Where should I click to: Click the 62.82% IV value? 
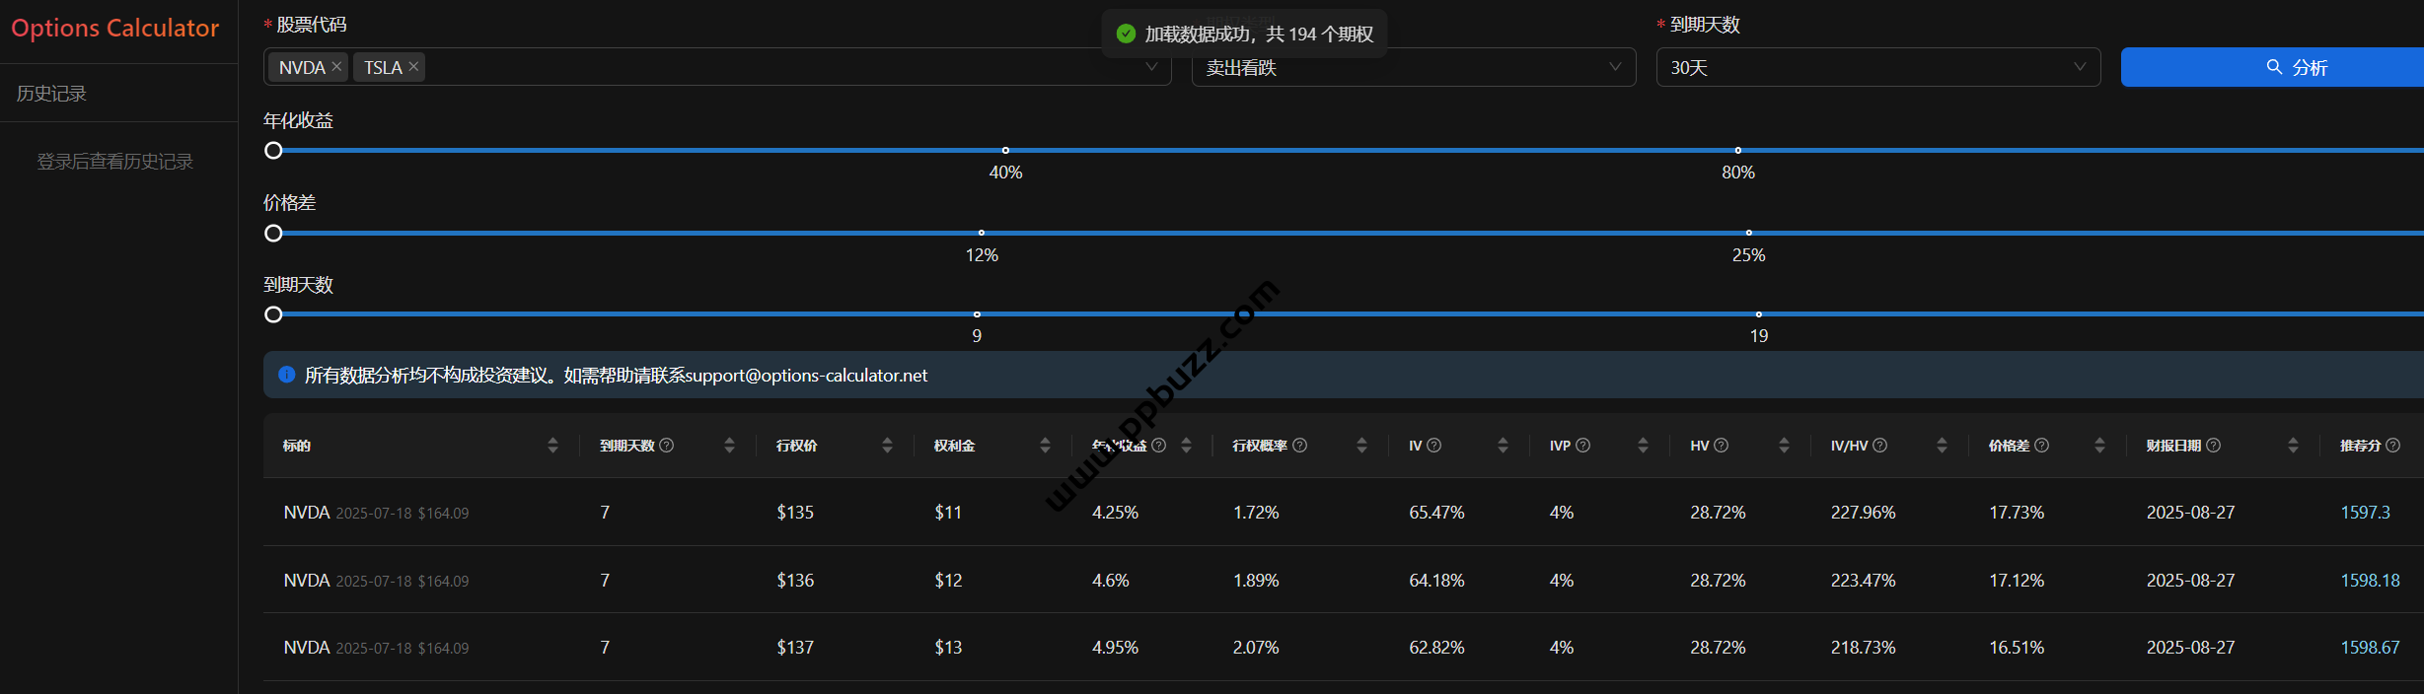click(x=1436, y=648)
